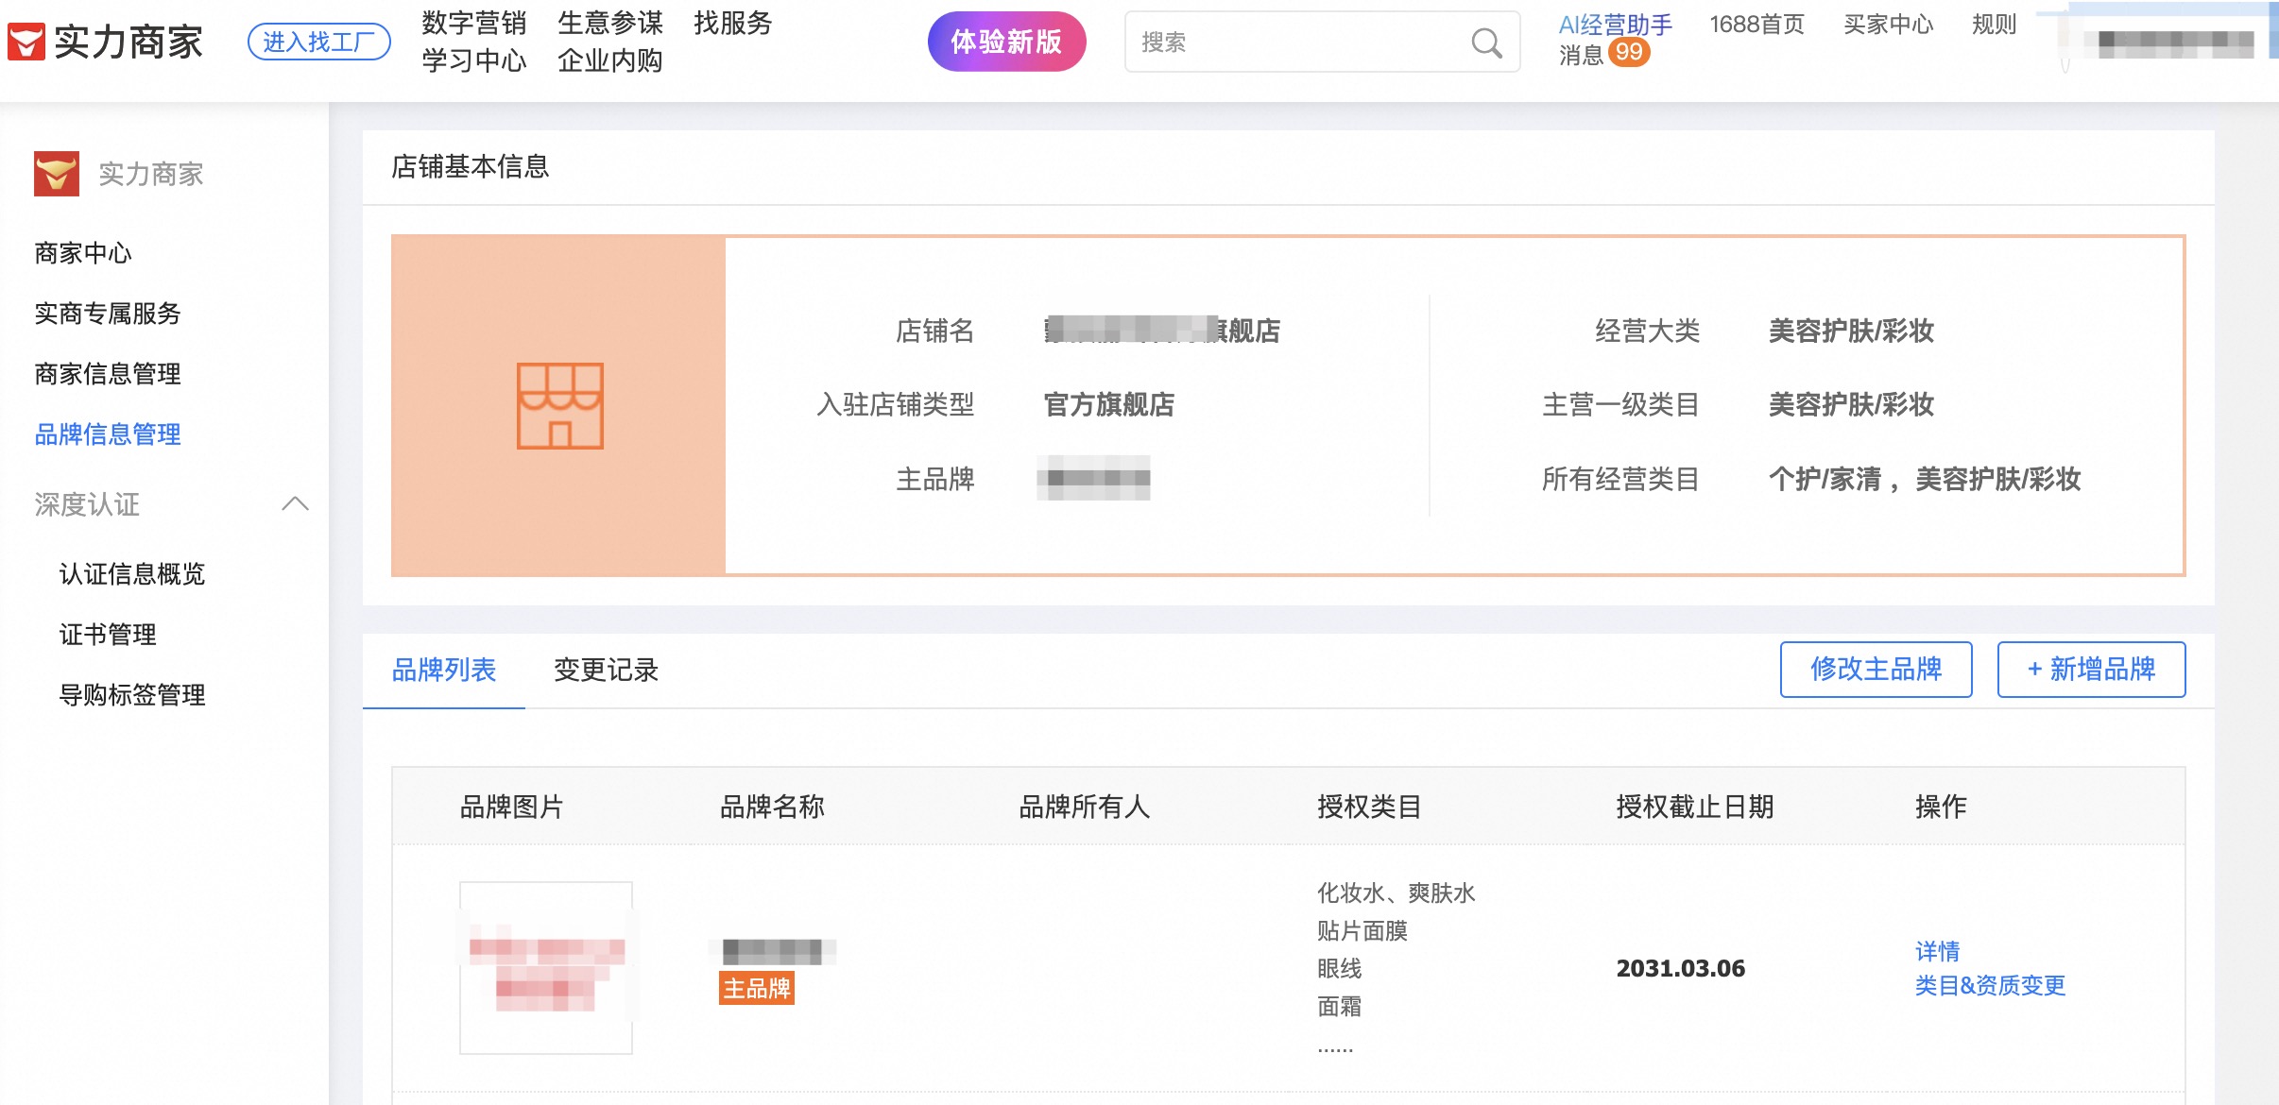Open 证书管理 in the sidebar
Image resolution: width=2279 pixels, height=1105 pixels.
[108, 635]
